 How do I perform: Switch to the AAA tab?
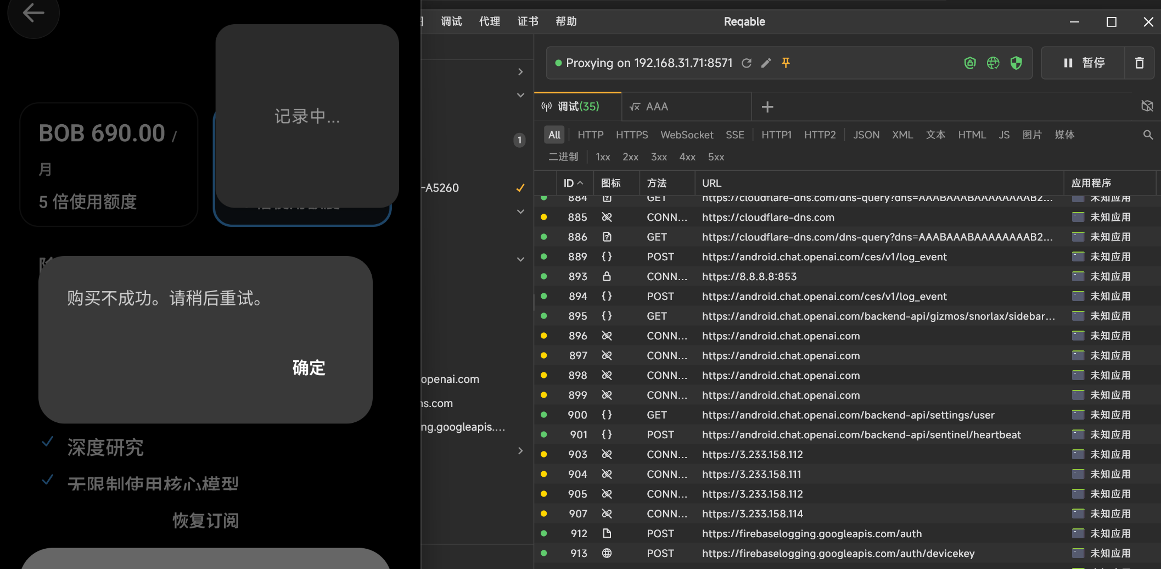click(686, 107)
